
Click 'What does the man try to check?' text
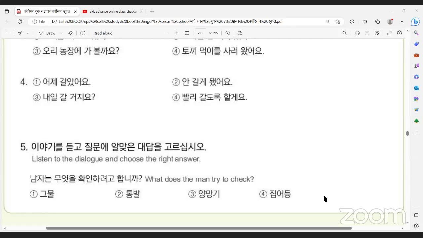coord(200,179)
